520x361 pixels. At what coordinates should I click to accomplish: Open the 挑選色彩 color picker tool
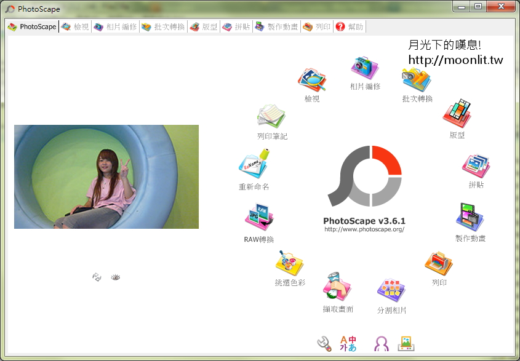pyautogui.click(x=290, y=263)
